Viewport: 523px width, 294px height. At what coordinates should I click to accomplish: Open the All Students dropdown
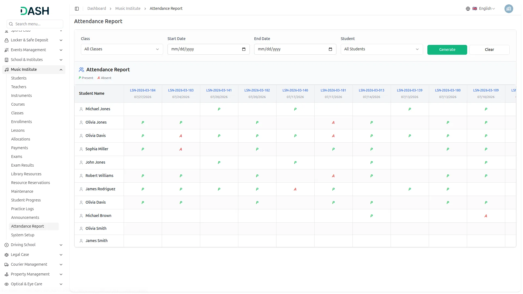pos(381,49)
